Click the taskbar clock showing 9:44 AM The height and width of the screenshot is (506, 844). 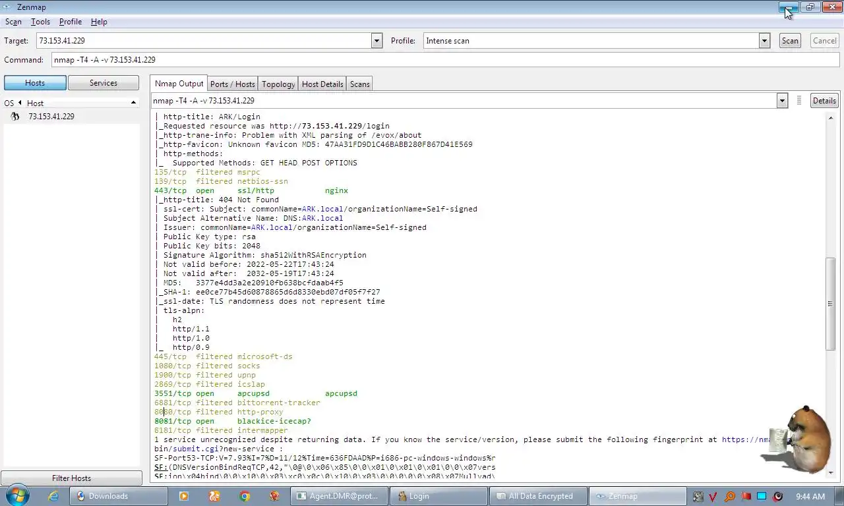(810, 496)
